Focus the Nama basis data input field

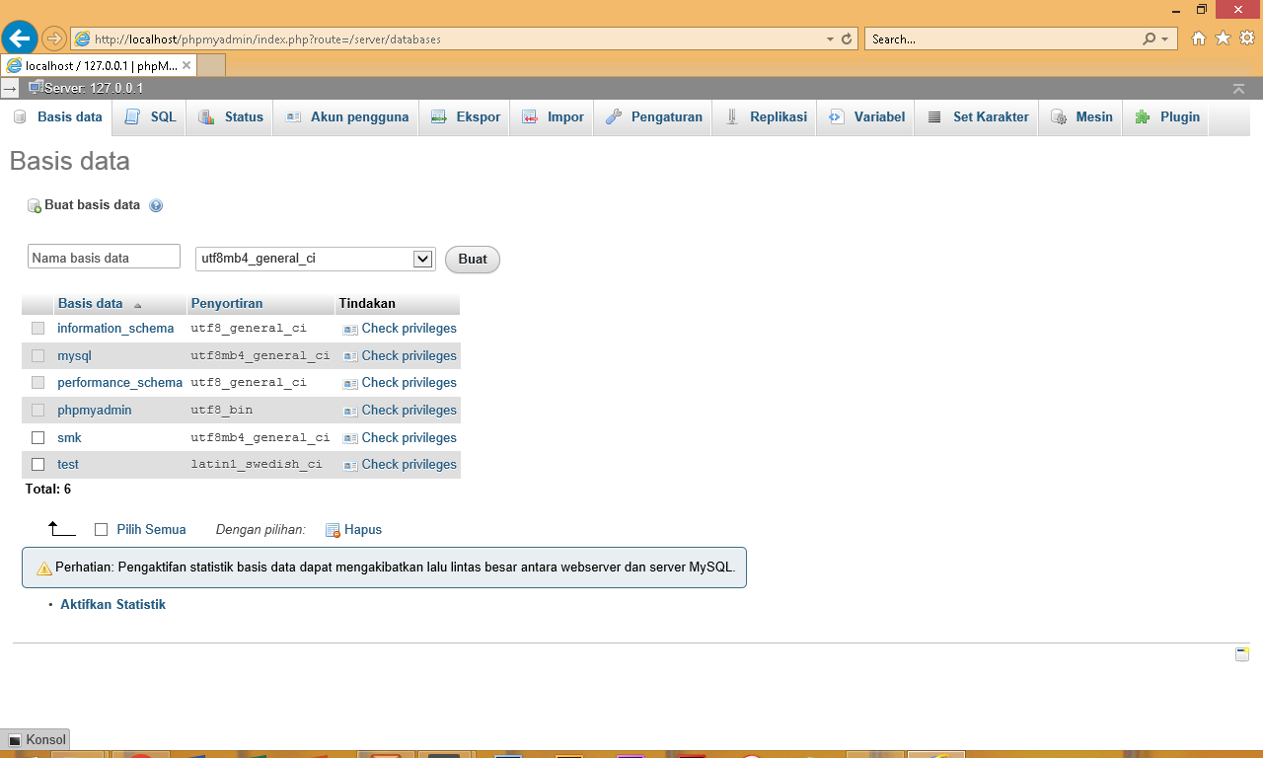[104, 257]
